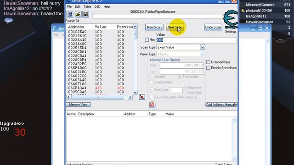Click right arrow of horizontal scrollbar
The image size is (294, 165).
[x=130, y=97]
